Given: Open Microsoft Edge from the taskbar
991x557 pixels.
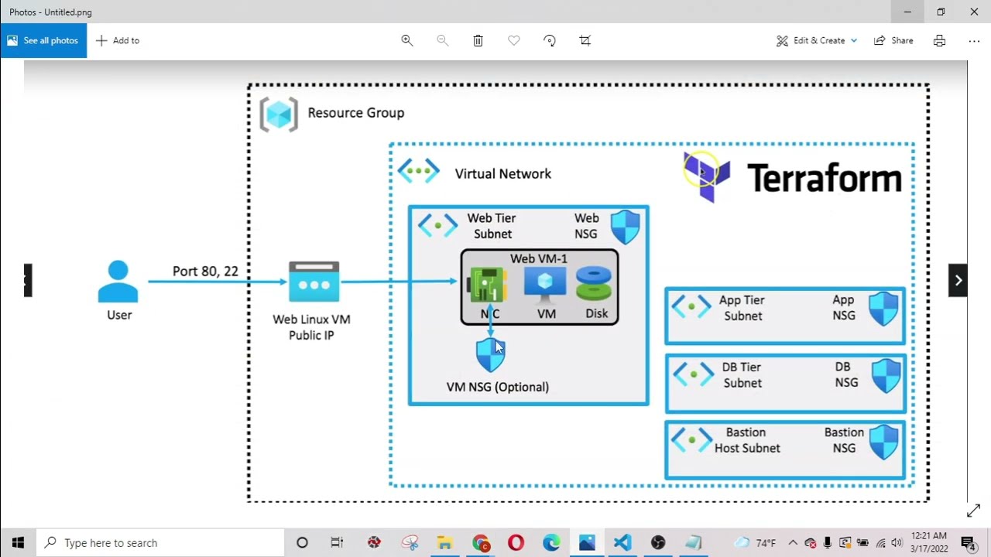Looking at the screenshot, I should click(551, 542).
